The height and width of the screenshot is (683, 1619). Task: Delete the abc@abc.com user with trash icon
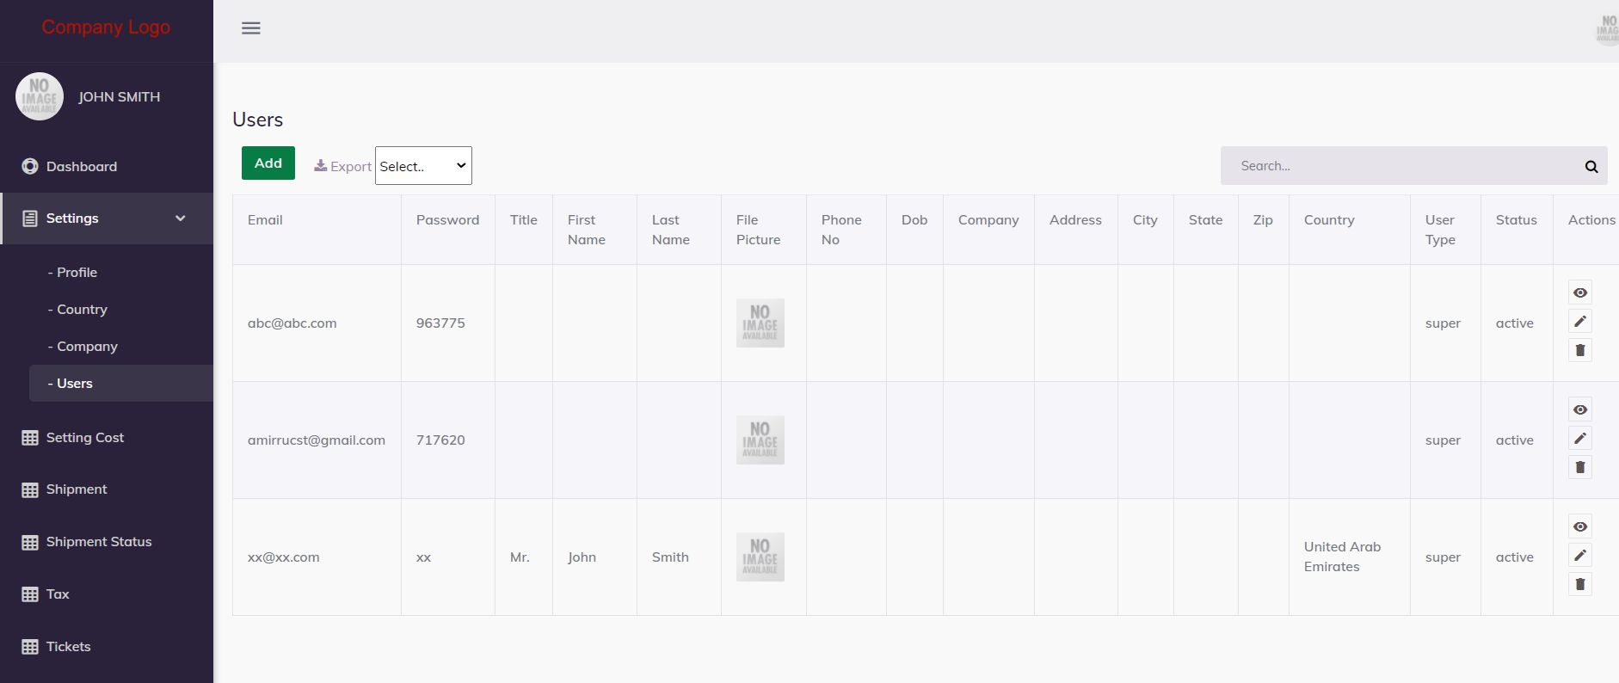pyautogui.click(x=1579, y=350)
